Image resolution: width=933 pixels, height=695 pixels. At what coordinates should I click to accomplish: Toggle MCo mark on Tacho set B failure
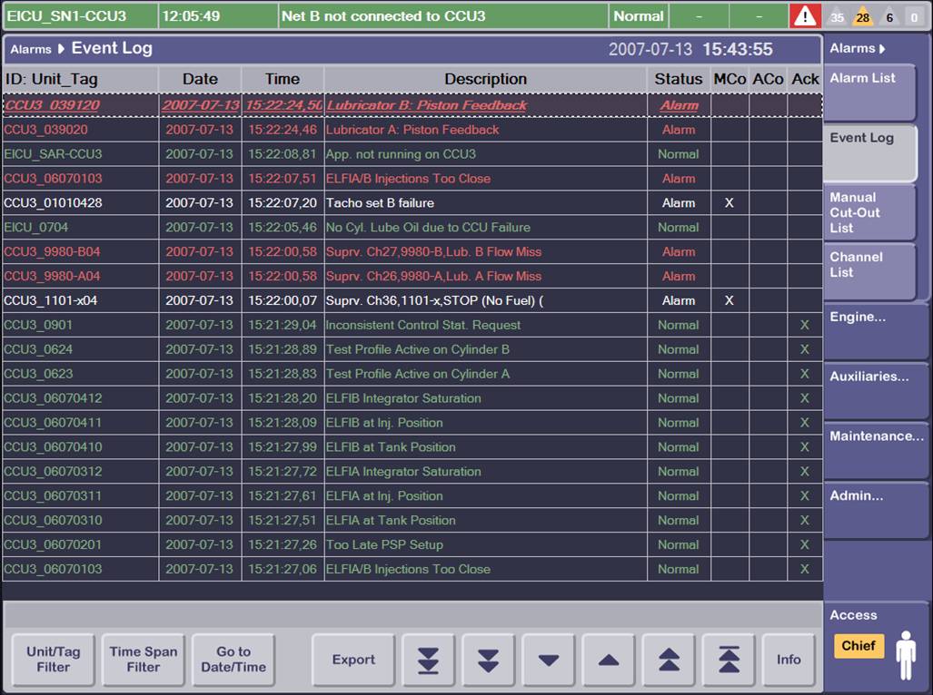(x=729, y=203)
